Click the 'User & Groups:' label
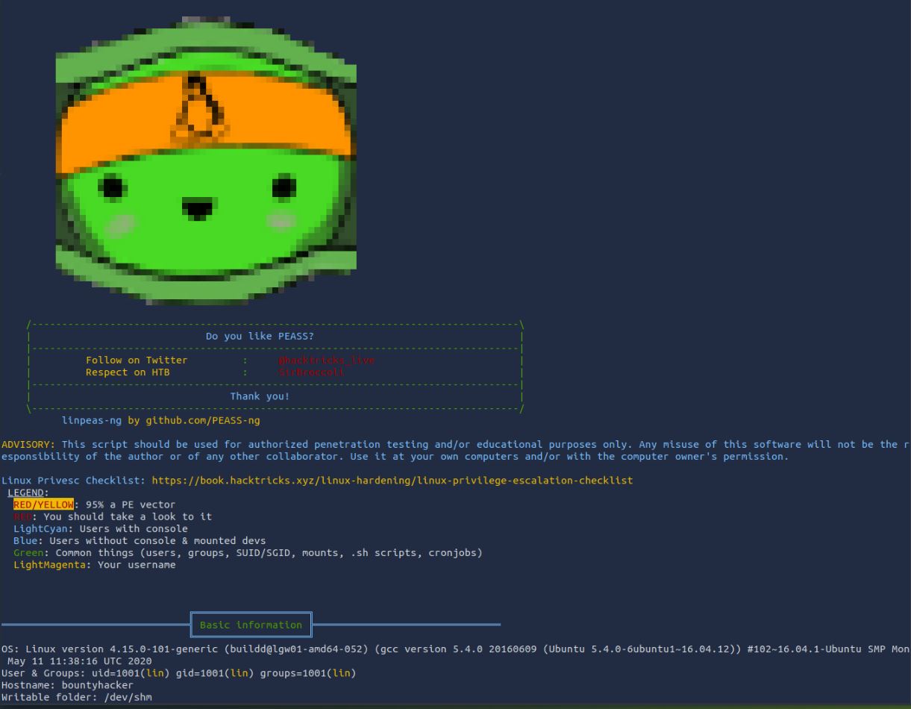This screenshot has width=911, height=709. pyautogui.click(x=43, y=673)
